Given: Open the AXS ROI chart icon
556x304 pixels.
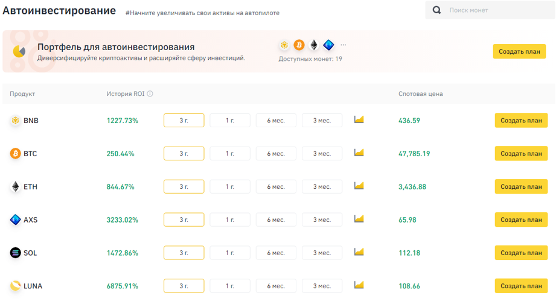Looking at the screenshot, I should (x=359, y=218).
